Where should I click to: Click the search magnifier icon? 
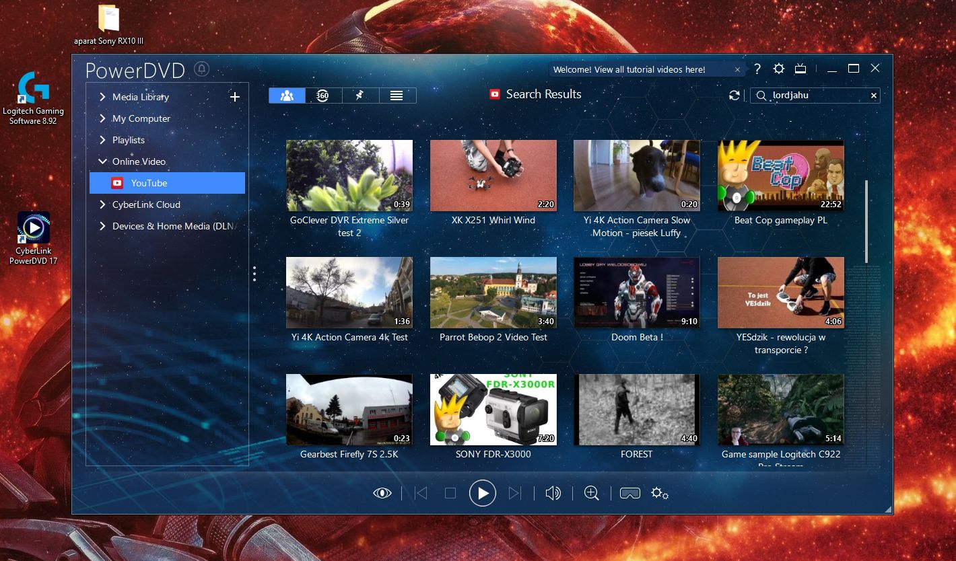[x=761, y=96]
